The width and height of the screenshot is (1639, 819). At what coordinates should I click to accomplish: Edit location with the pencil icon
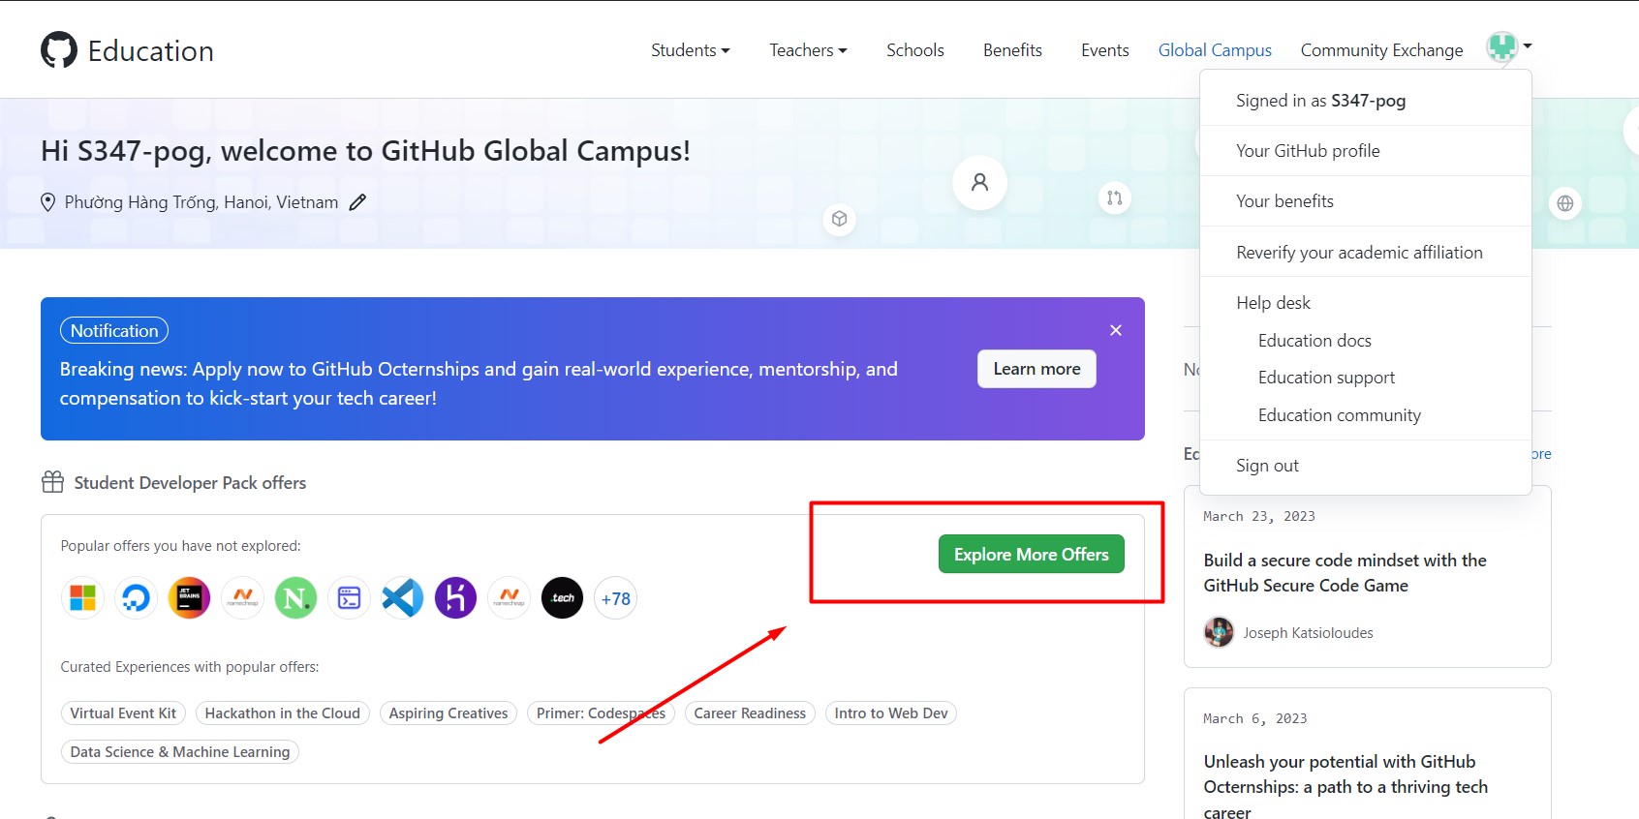pos(357,202)
